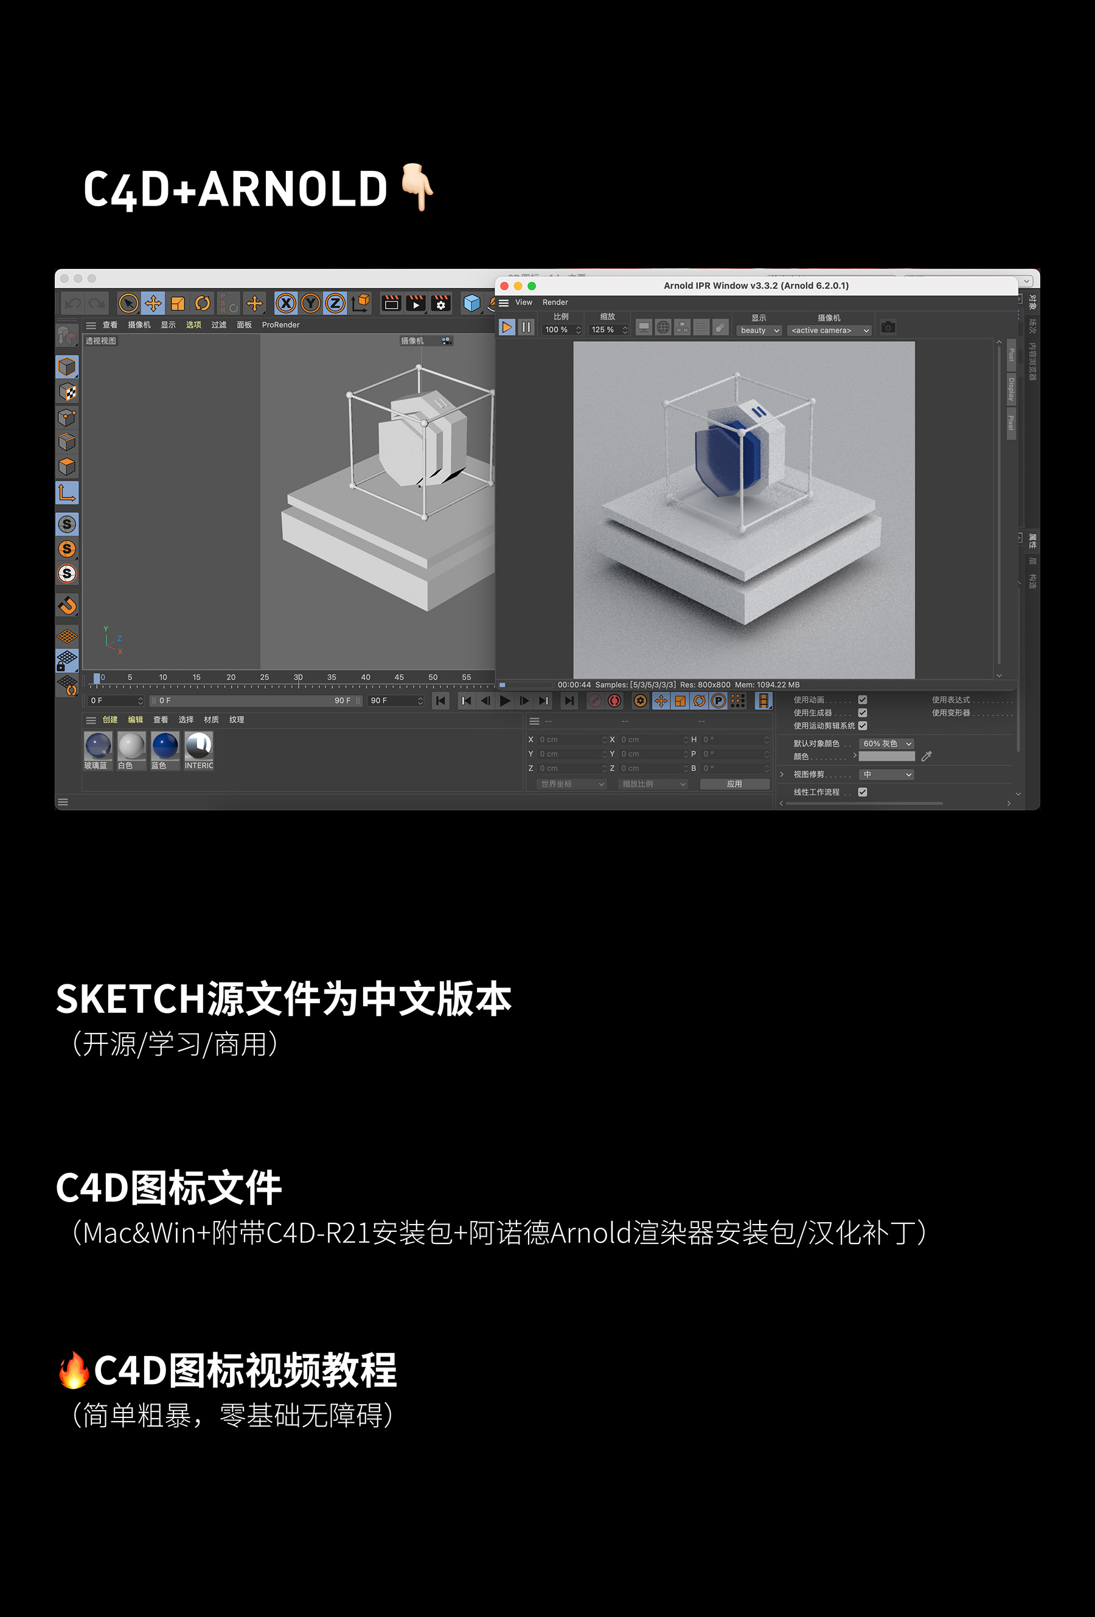
Task: Render the current view clapperboard icon
Action: click(392, 304)
